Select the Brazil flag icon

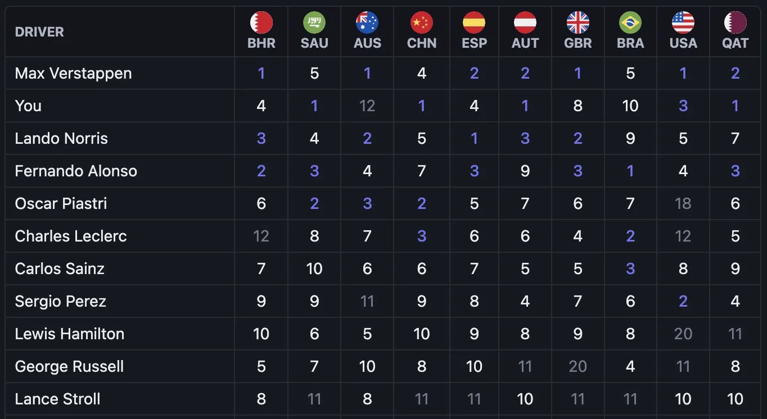point(630,23)
